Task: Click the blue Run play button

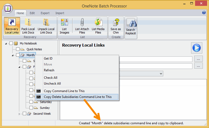Action: point(197,48)
